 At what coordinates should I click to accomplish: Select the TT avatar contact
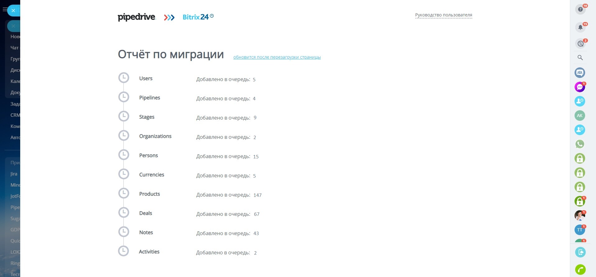coord(580,230)
